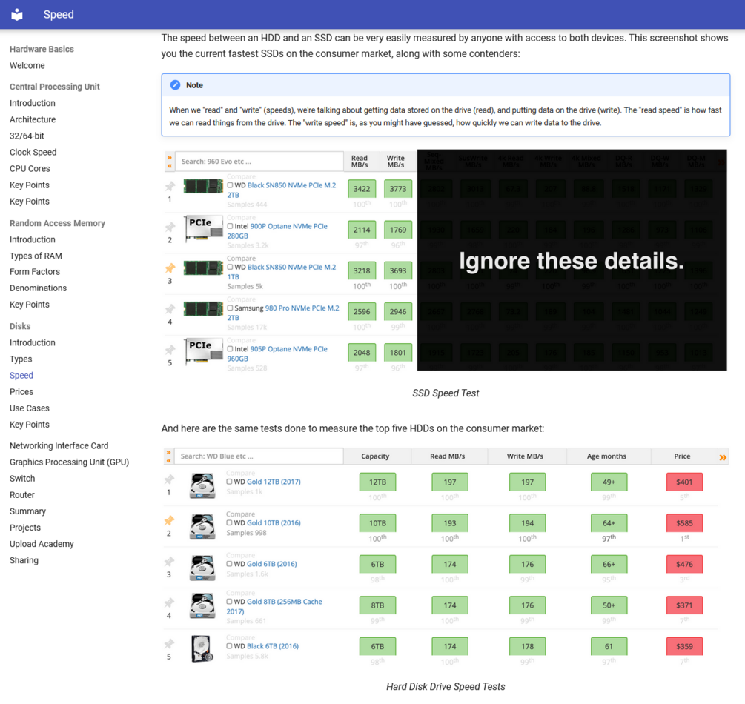Sort SSD table by Write MB/s header
Viewport: 745px width, 704px height.
396,161
